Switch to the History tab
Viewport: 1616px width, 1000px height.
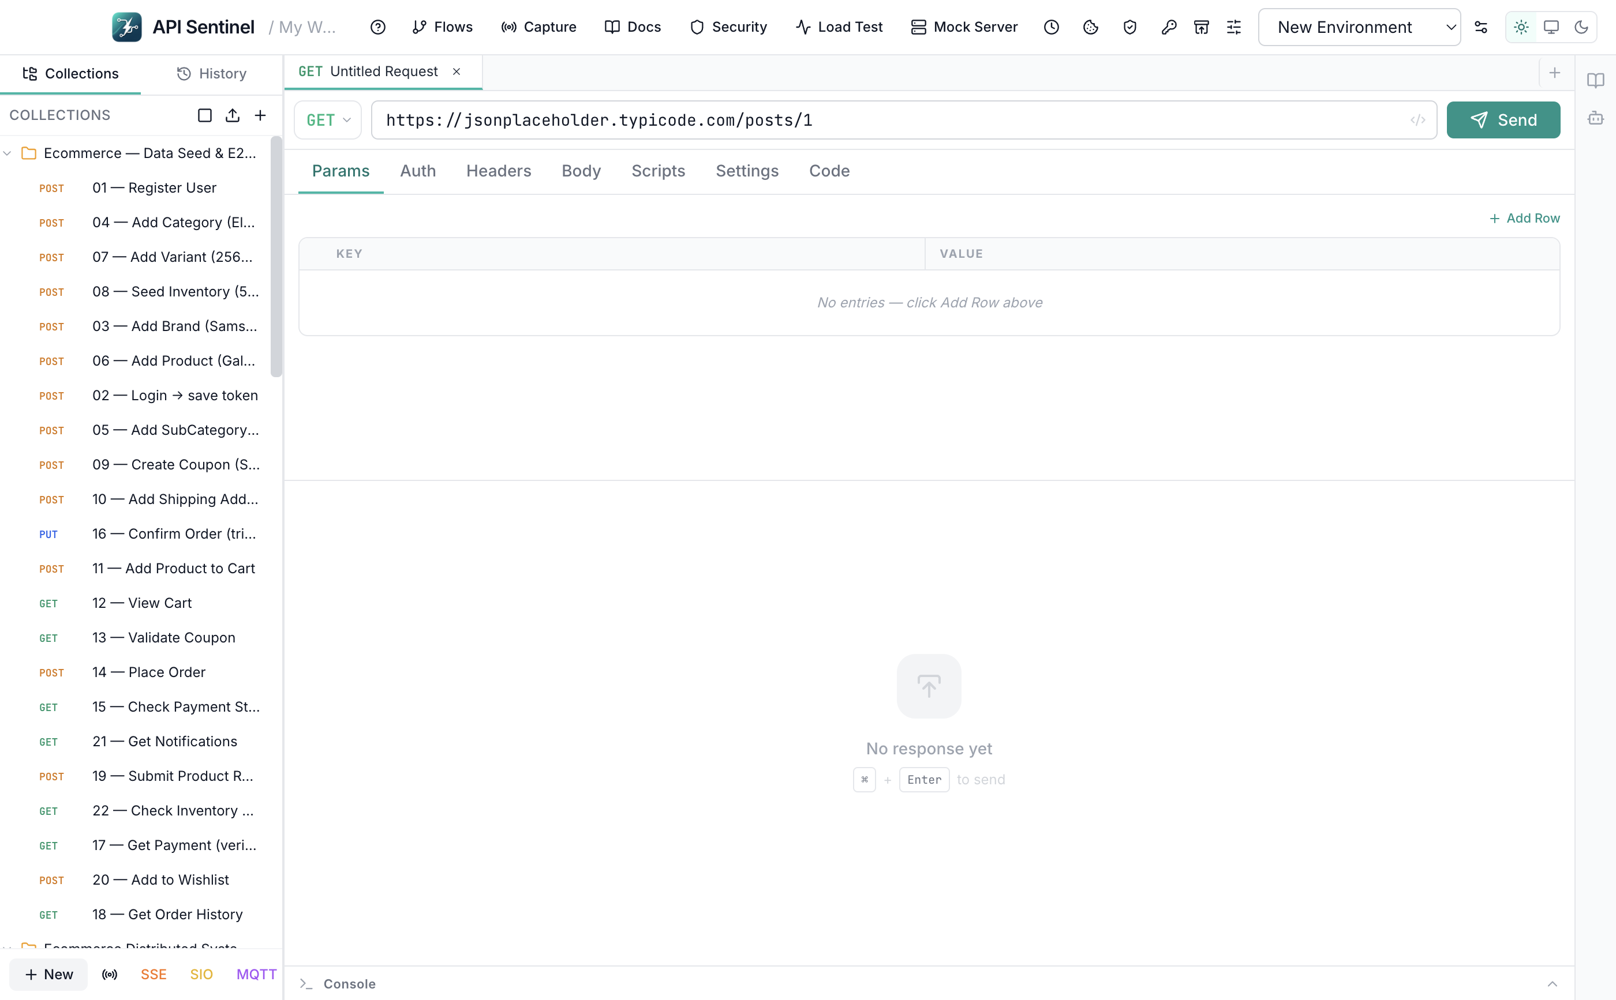tap(212, 73)
